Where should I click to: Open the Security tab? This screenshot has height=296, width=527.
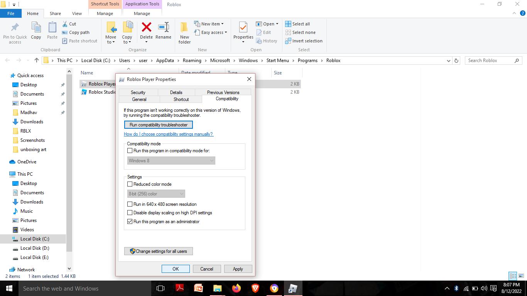[x=138, y=92]
